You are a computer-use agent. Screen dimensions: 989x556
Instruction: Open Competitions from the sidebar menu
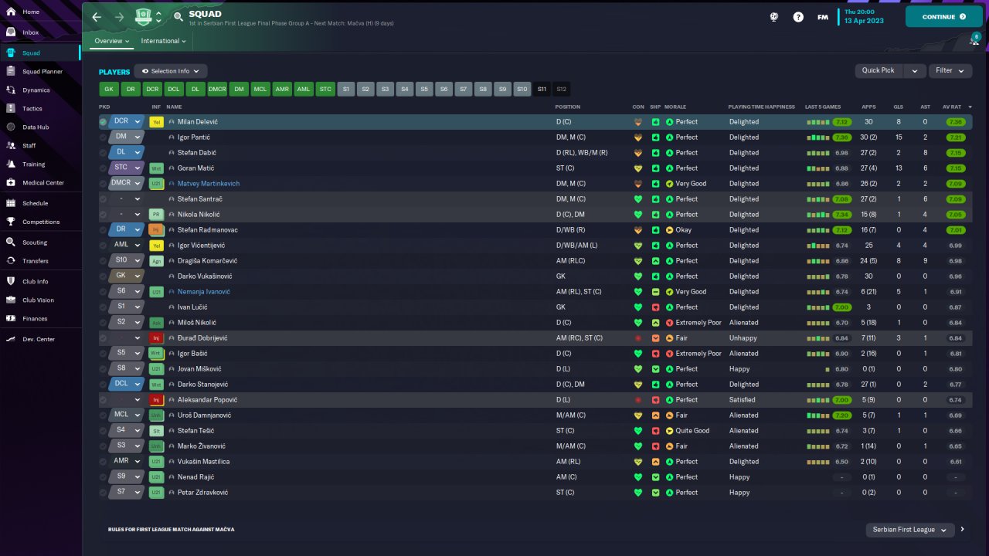[x=40, y=222]
